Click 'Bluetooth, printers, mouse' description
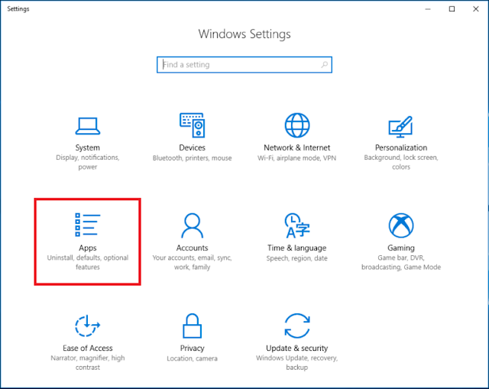Viewport: 489px width, 389px height. click(x=192, y=158)
